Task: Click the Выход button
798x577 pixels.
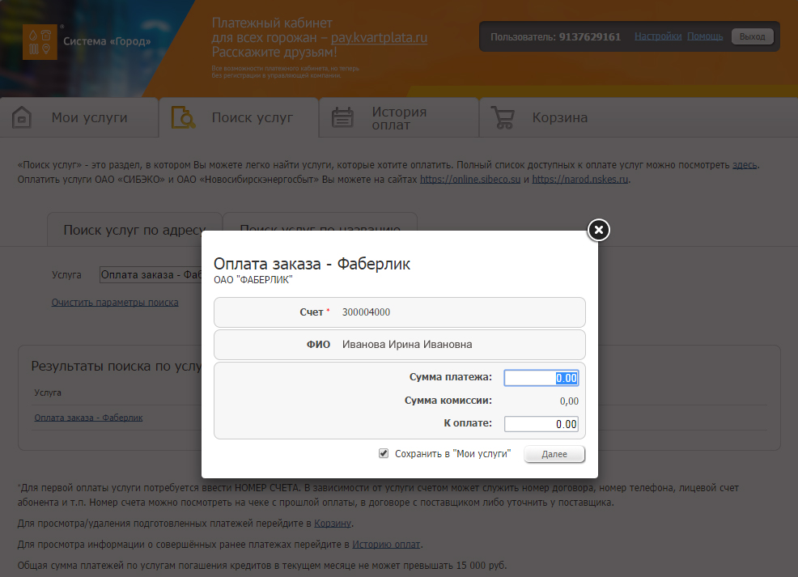Action: 752,36
